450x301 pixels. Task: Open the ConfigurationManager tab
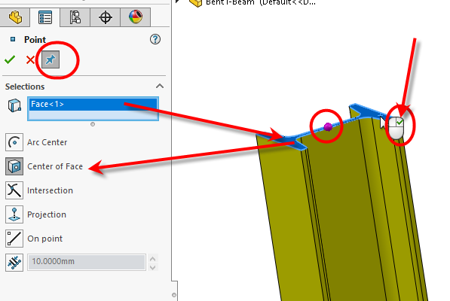pyautogui.click(x=75, y=17)
